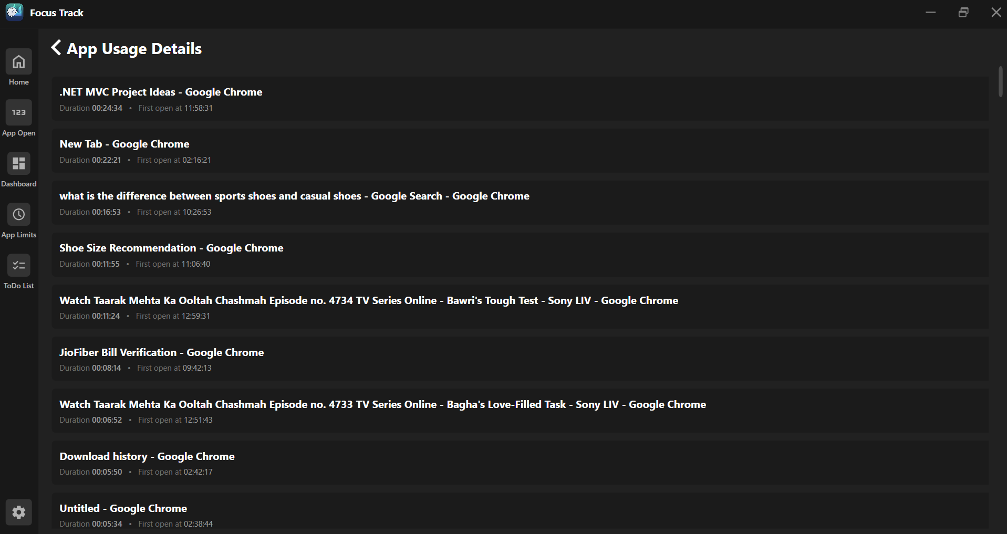This screenshot has width=1007, height=534.
Task: Go back using the arrow beside App Usage Details
Action: click(x=56, y=48)
